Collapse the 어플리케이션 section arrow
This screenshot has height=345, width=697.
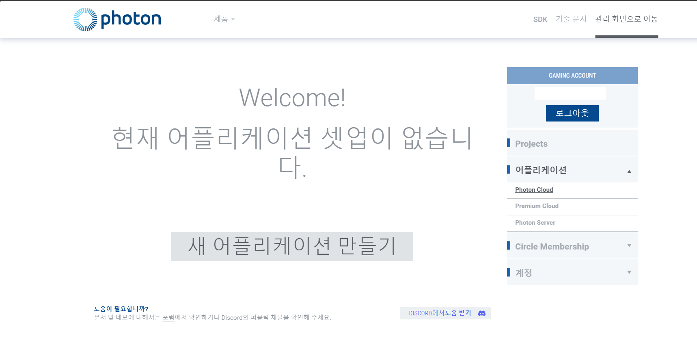(x=629, y=171)
